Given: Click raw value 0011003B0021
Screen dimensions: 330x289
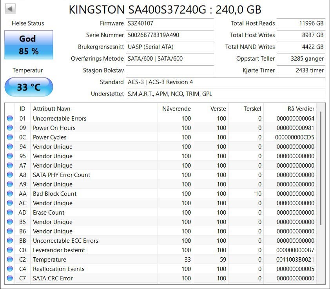Looking at the screenshot, I should point(295,260).
